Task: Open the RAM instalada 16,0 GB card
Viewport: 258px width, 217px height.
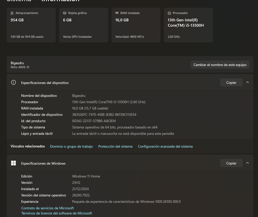Action: tap(136, 25)
